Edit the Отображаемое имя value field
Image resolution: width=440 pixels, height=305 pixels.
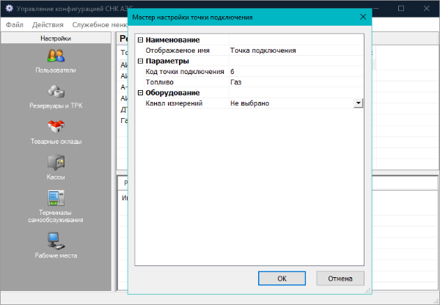[293, 51]
